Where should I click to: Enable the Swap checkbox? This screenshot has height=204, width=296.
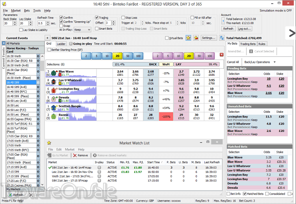(x=61, y=26)
